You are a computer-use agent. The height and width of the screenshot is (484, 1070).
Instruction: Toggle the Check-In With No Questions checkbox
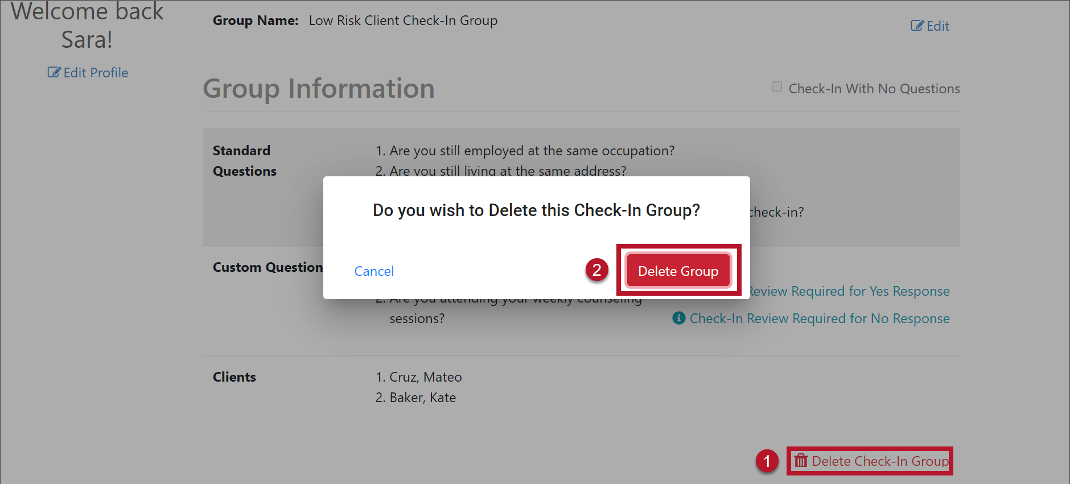(776, 86)
